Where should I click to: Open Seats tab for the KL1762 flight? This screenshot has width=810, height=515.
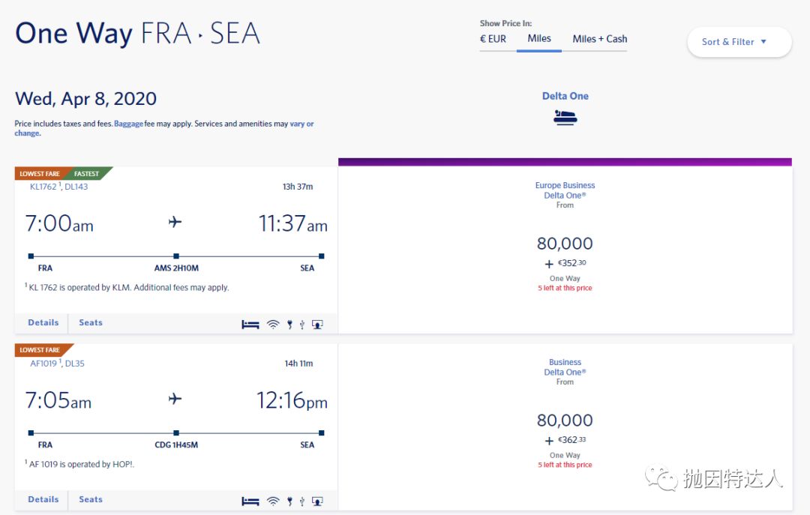pyautogui.click(x=91, y=323)
